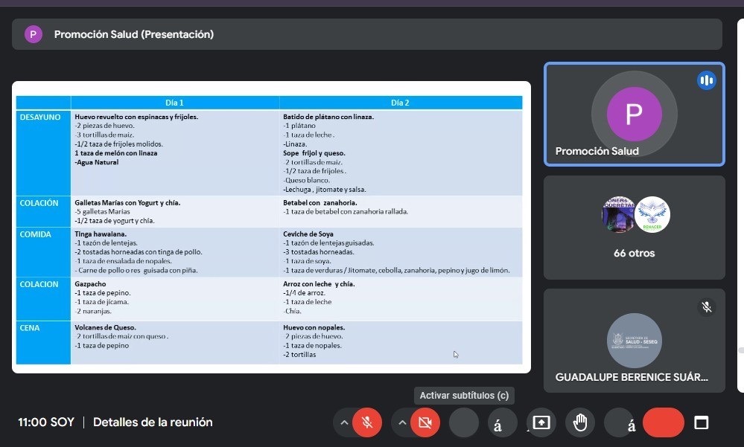
Task: Raise your hand with the hand icon
Action: [x=580, y=422]
